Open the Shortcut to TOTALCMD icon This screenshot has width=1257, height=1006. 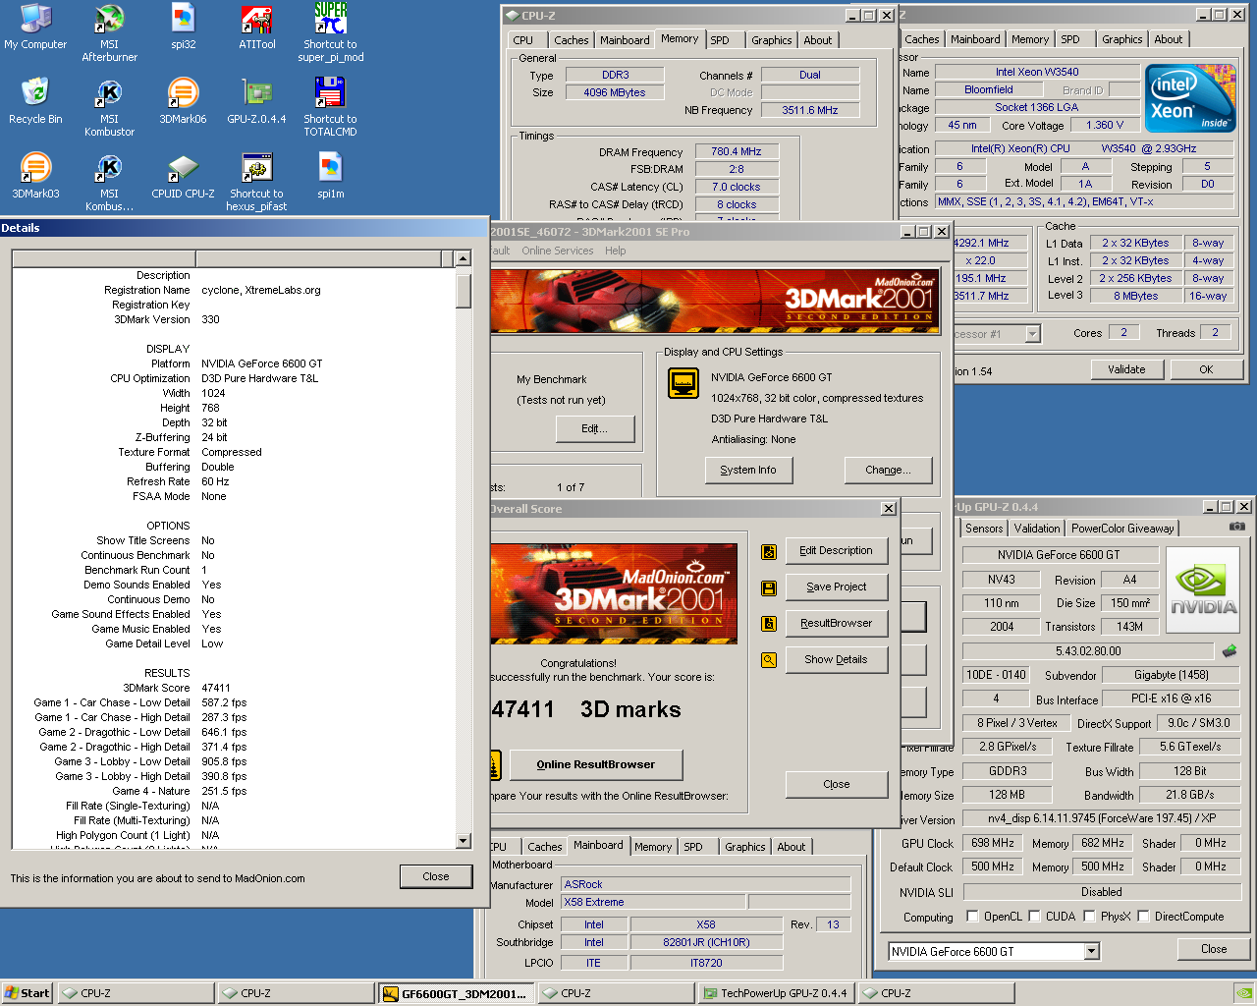[331, 106]
